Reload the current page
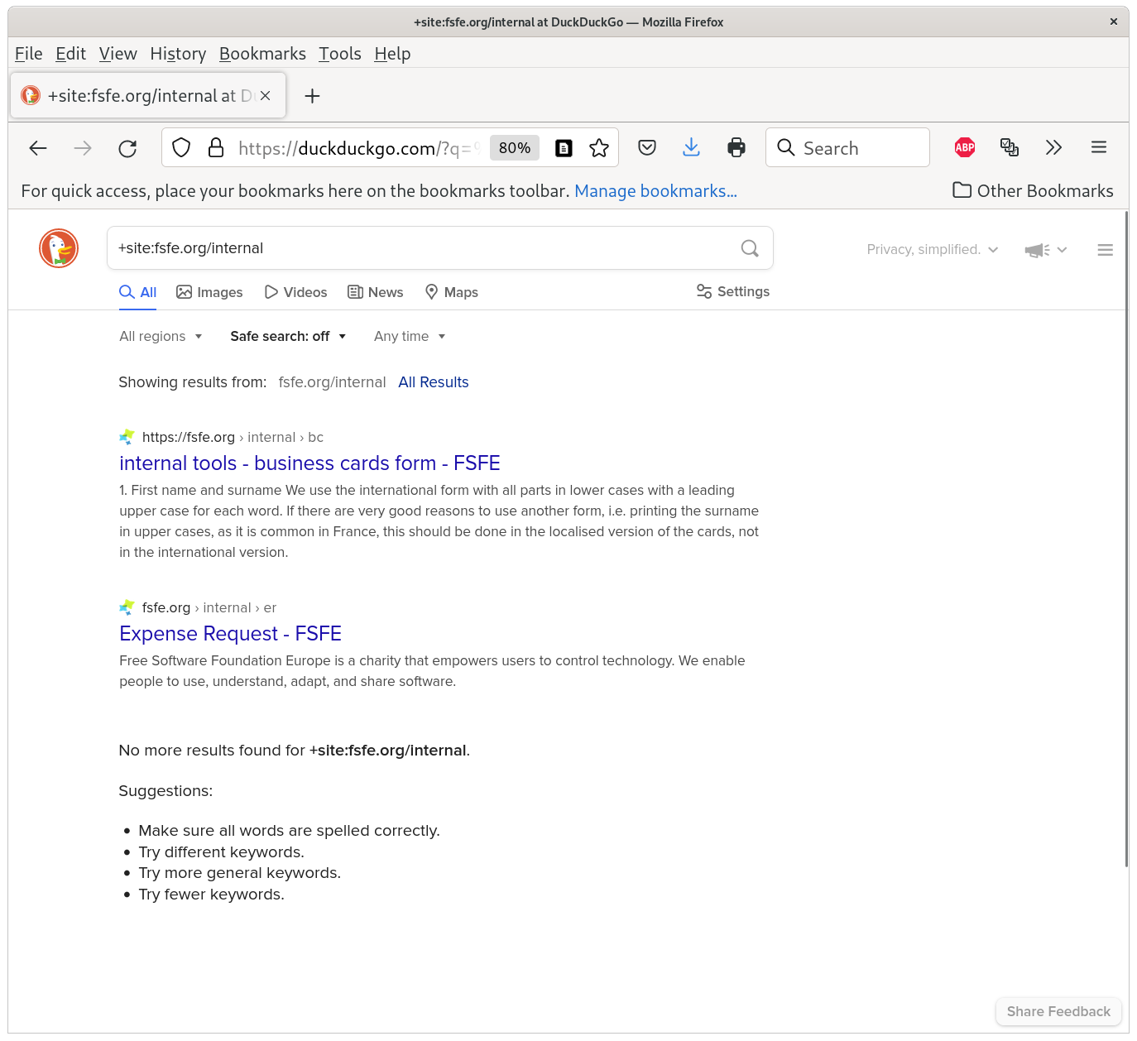This screenshot has width=1137, height=1041. point(127,148)
